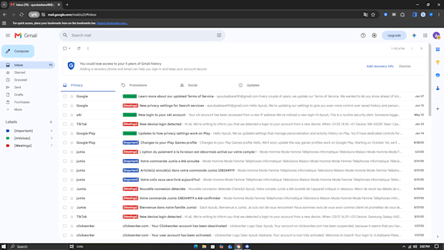Open the Starred folder
The height and width of the screenshot is (250, 444).
tap(20, 72)
